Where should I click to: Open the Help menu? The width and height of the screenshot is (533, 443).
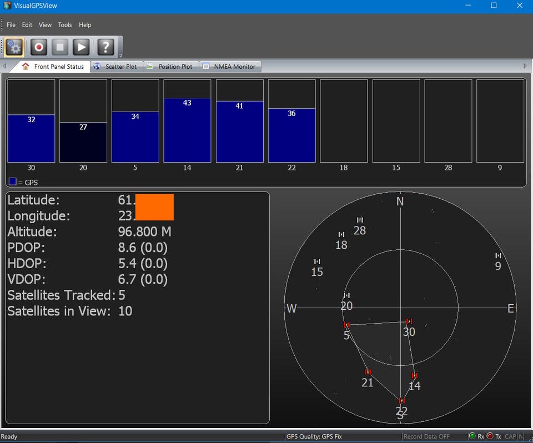85,25
